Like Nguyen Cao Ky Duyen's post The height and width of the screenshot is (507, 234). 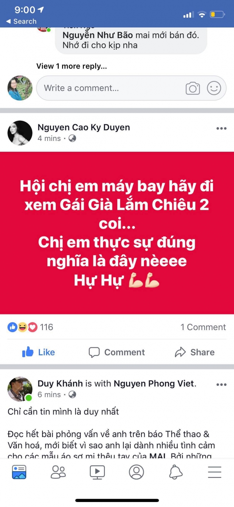tap(38, 352)
